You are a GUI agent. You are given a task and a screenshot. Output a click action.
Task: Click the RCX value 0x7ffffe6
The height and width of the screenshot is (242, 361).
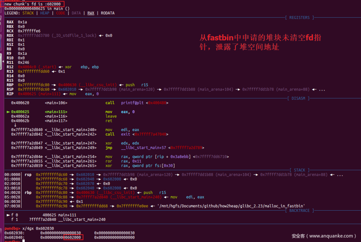pyautogui.click(x=29, y=31)
